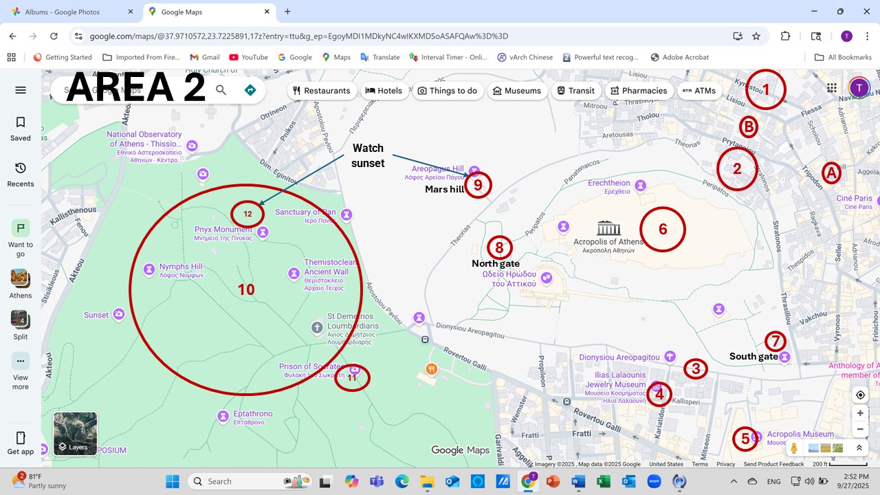Go back to the previous page
Screen dimensions: 880x495
pos(12,36)
